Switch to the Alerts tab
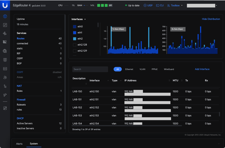This screenshot has width=225, height=148. pos(19,144)
